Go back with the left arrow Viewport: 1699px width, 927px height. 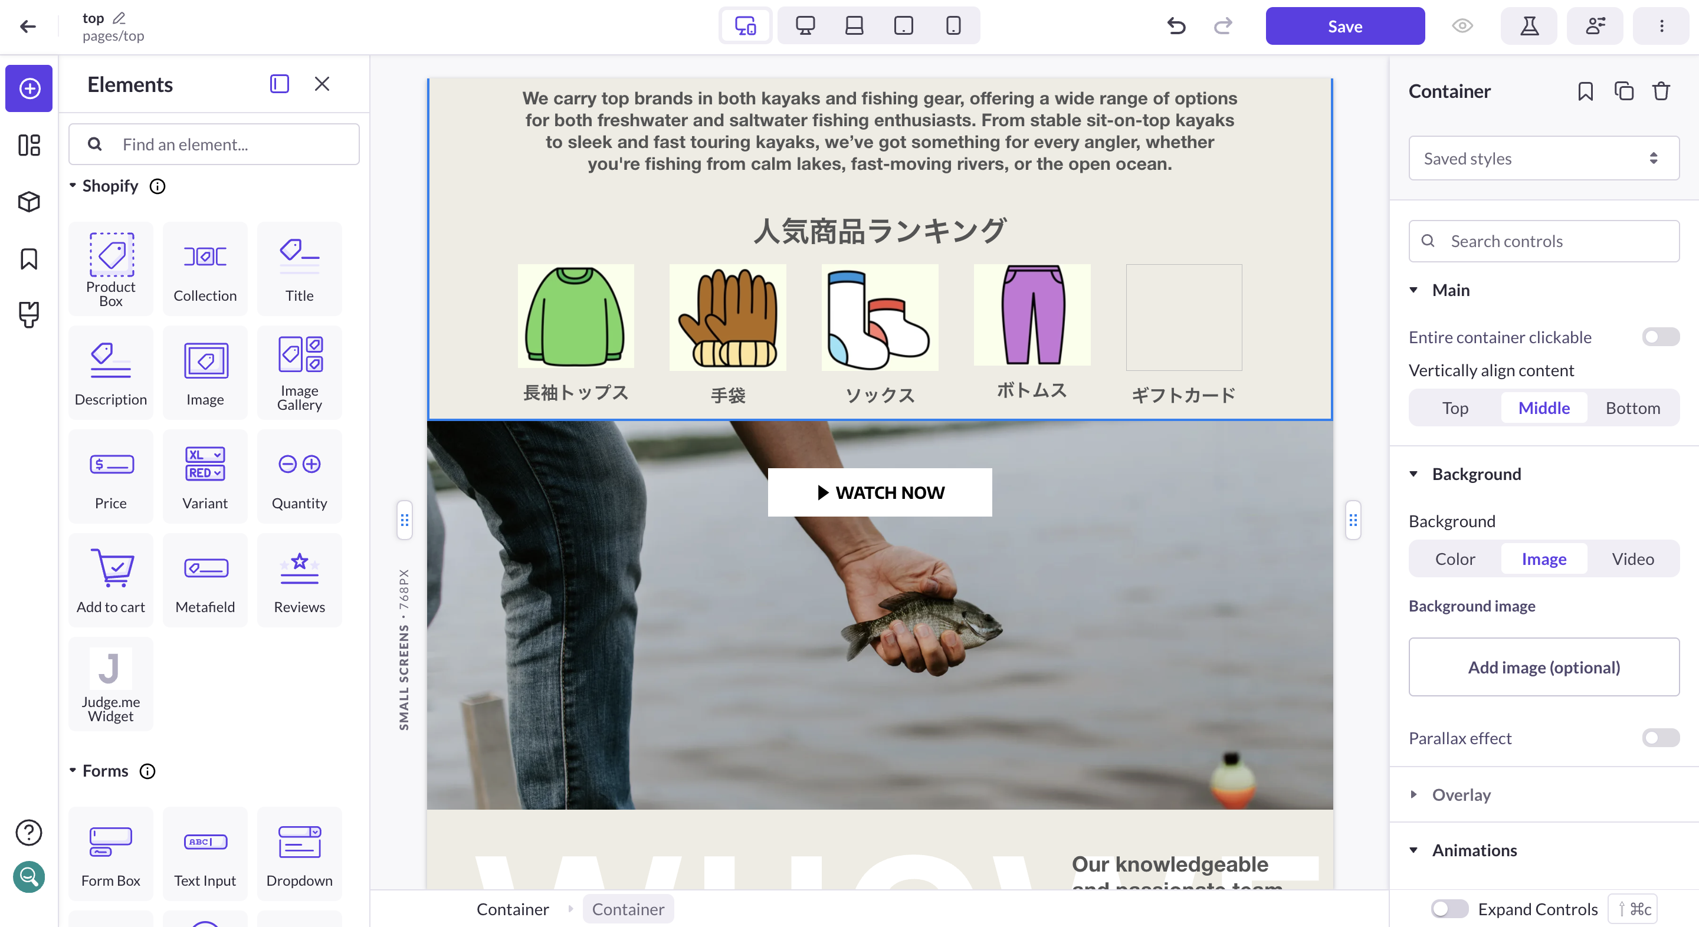pyautogui.click(x=28, y=27)
